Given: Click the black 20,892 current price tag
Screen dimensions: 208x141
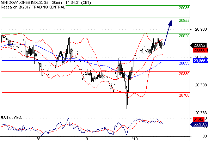Looking at the screenshot, I should 199,45.
